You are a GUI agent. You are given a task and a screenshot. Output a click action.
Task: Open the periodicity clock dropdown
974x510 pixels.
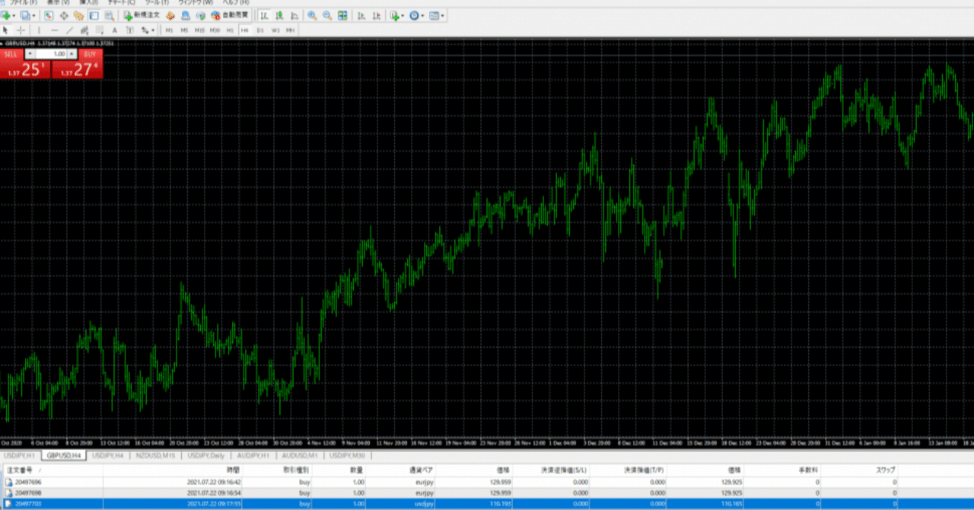(x=417, y=15)
